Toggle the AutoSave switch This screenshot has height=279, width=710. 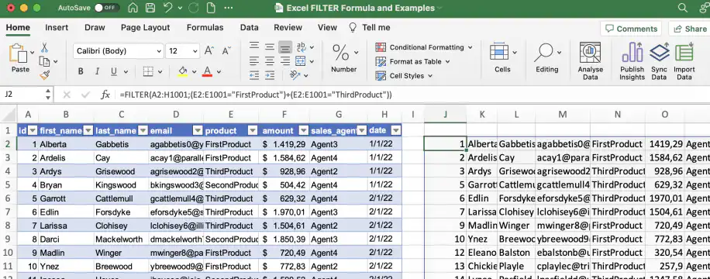(107, 8)
